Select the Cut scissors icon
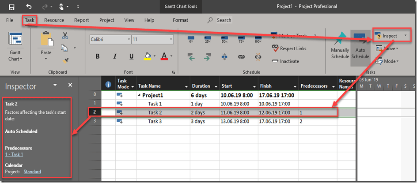The image size is (417, 183). click(65, 36)
